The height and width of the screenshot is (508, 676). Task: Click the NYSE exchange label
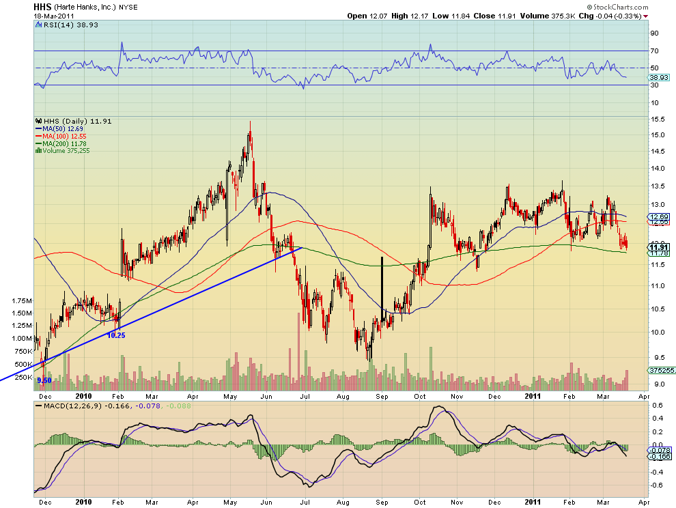(x=128, y=8)
